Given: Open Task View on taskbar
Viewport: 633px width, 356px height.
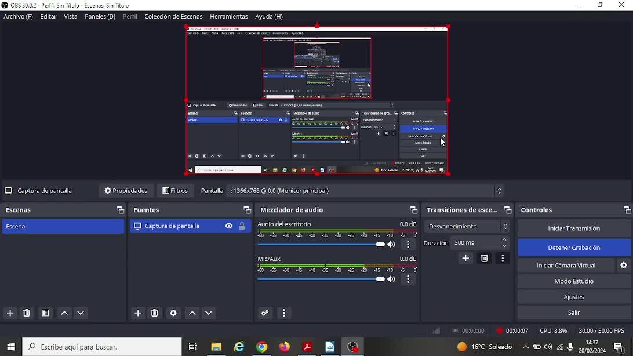Looking at the screenshot, I should (192, 347).
